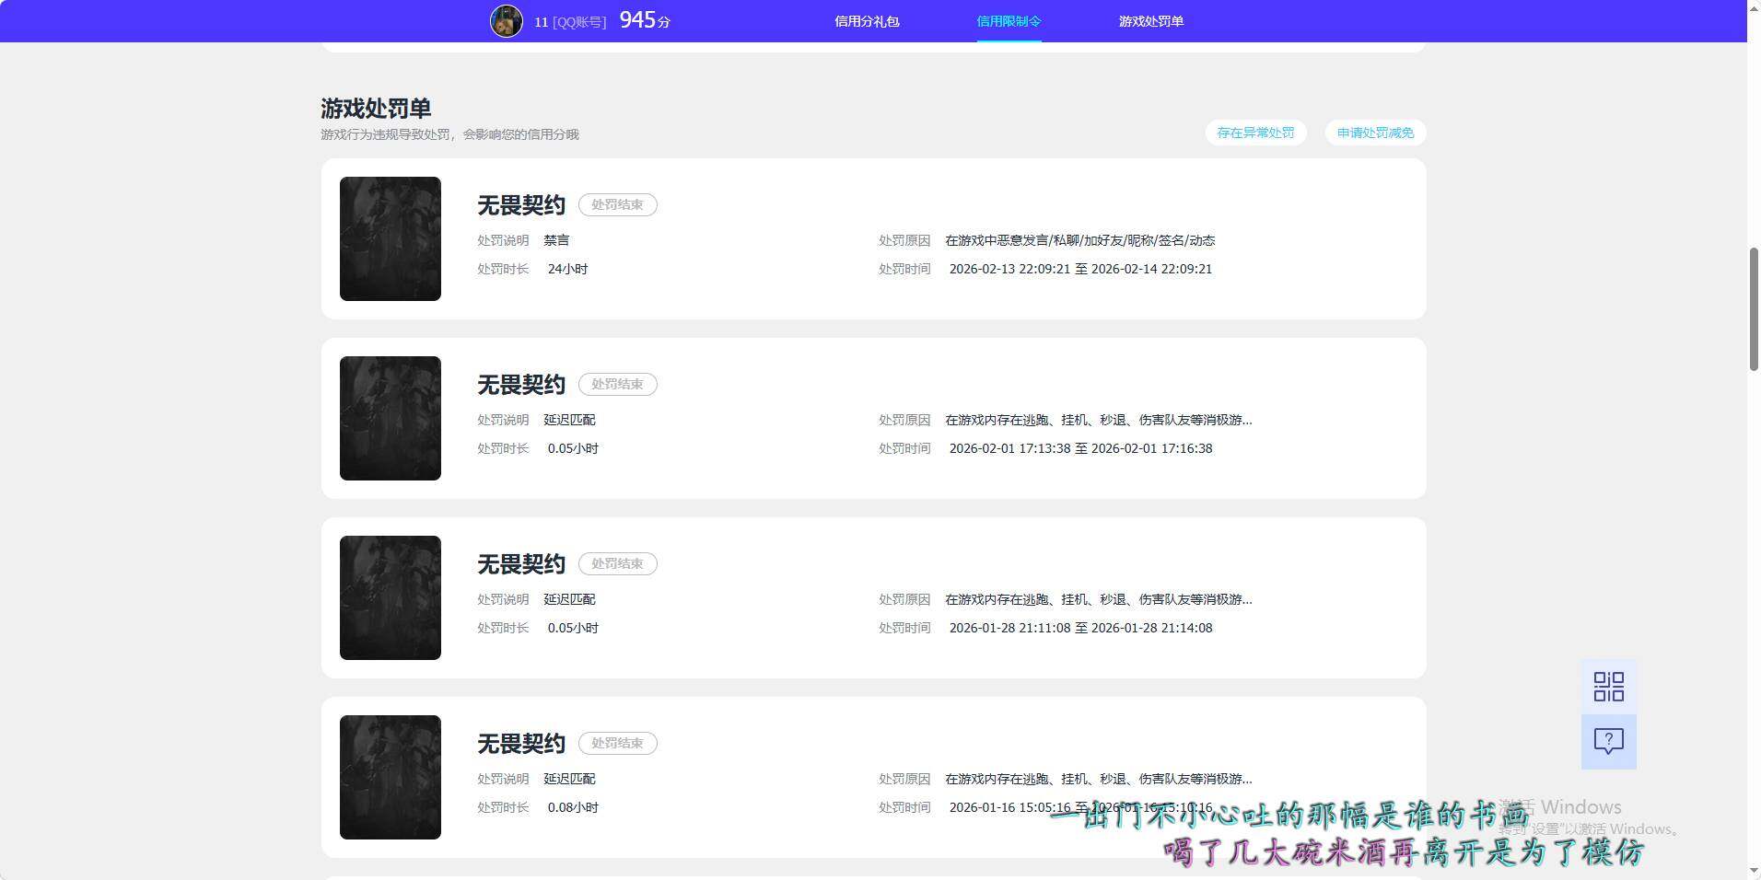Click the 0.08小时 duration value
This screenshot has width=1761, height=880.
click(x=573, y=807)
